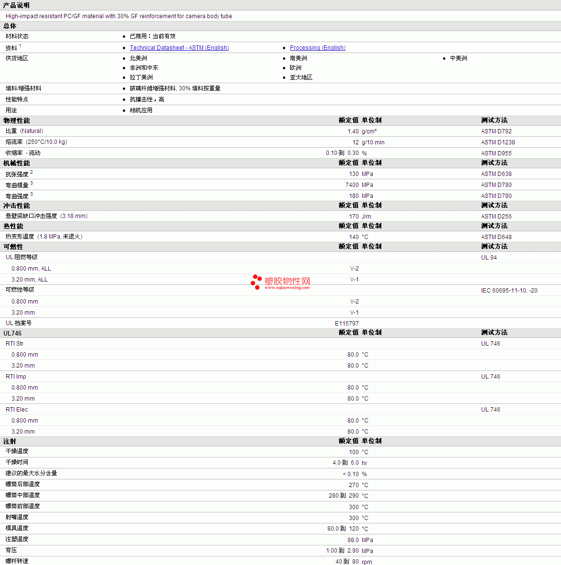The width and height of the screenshot is (561, 565).
Task: Select the '抗撞击性，高' feature text
Action: (x=147, y=99)
